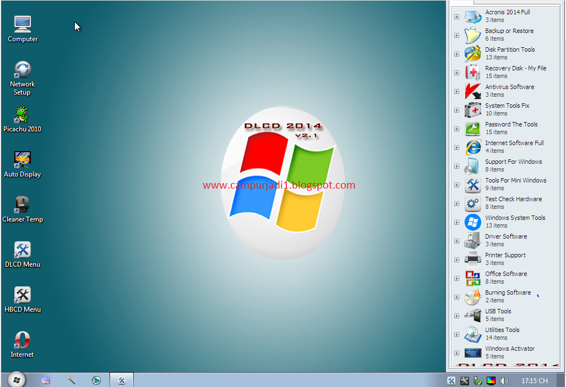Open the Windows Start button

pos(17,380)
